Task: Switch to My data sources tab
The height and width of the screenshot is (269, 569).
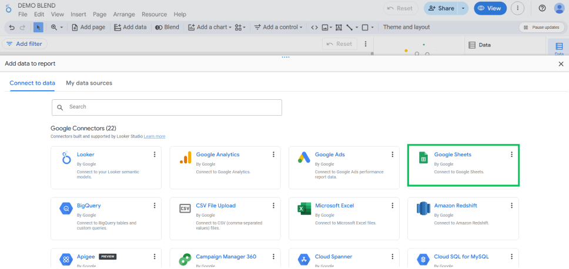Action: click(x=89, y=83)
